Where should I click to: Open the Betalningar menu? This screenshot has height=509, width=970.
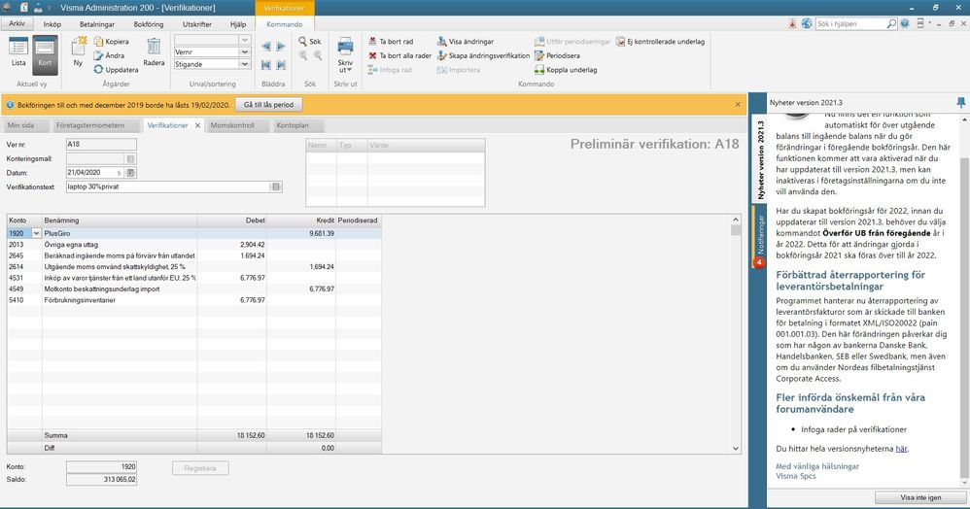pyautogui.click(x=97, y=24)
